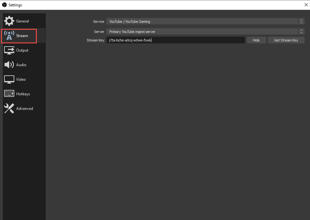Image resolution: width=310 pixels, height=220 pixels.
Task: Click the Hotkeys keyboard icon
Action: (x=9, y=94)
